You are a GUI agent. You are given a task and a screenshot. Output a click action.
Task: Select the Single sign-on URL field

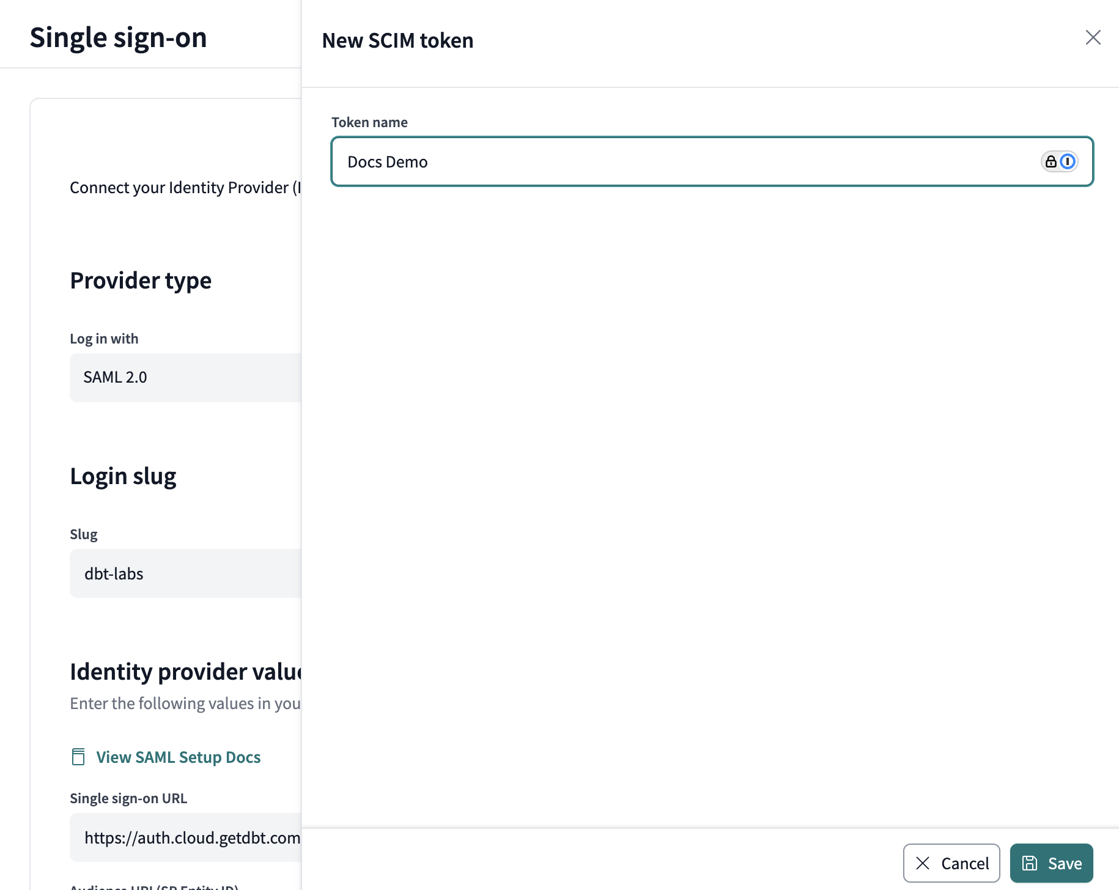coord(183,837)
